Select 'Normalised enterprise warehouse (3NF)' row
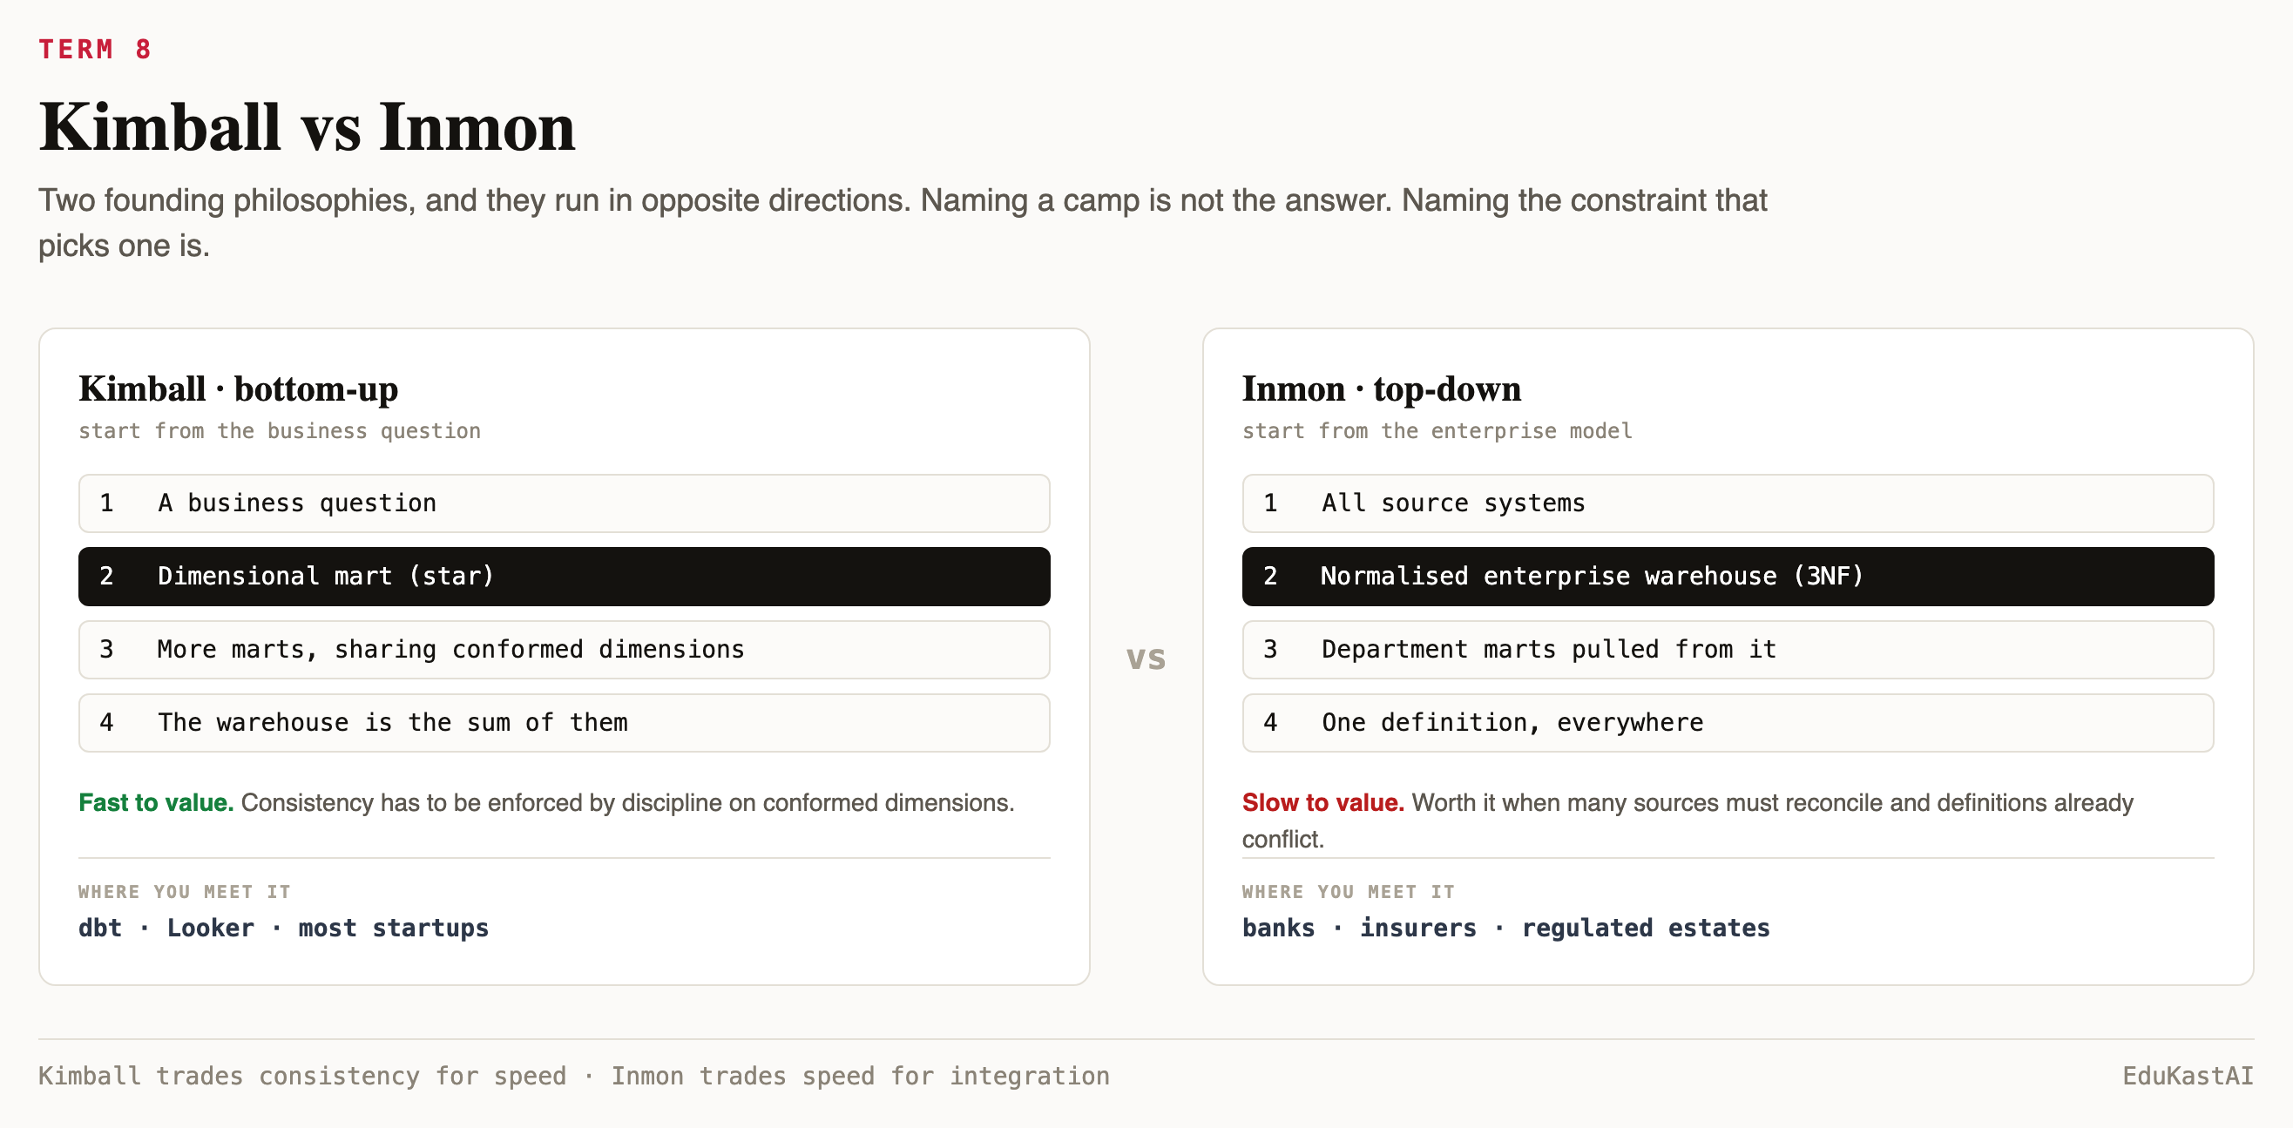Image resolution: width=2293 pixels, height=1128 pixels. click(1728, 576)
